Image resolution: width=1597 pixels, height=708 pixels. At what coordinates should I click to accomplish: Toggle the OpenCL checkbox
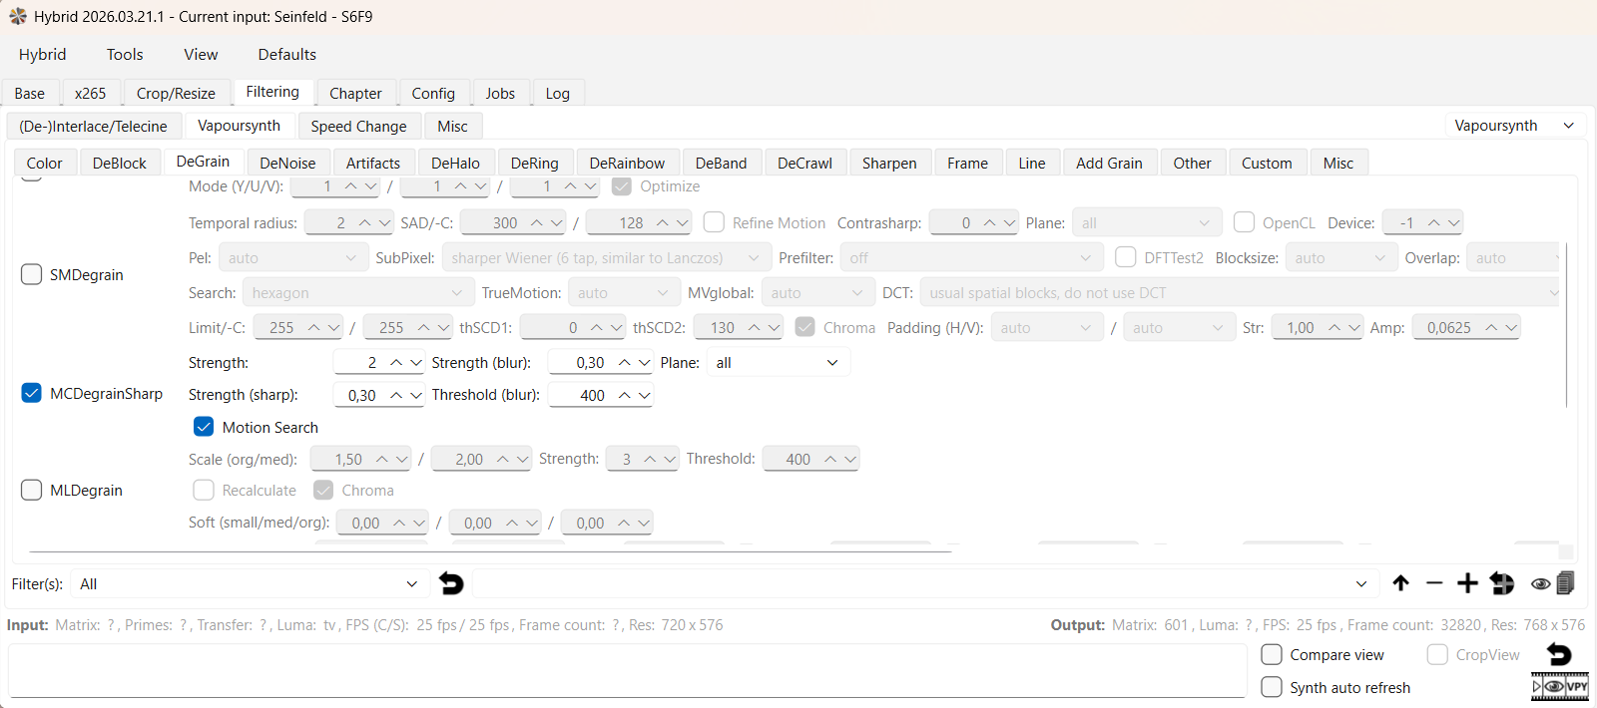point(1244,222)
